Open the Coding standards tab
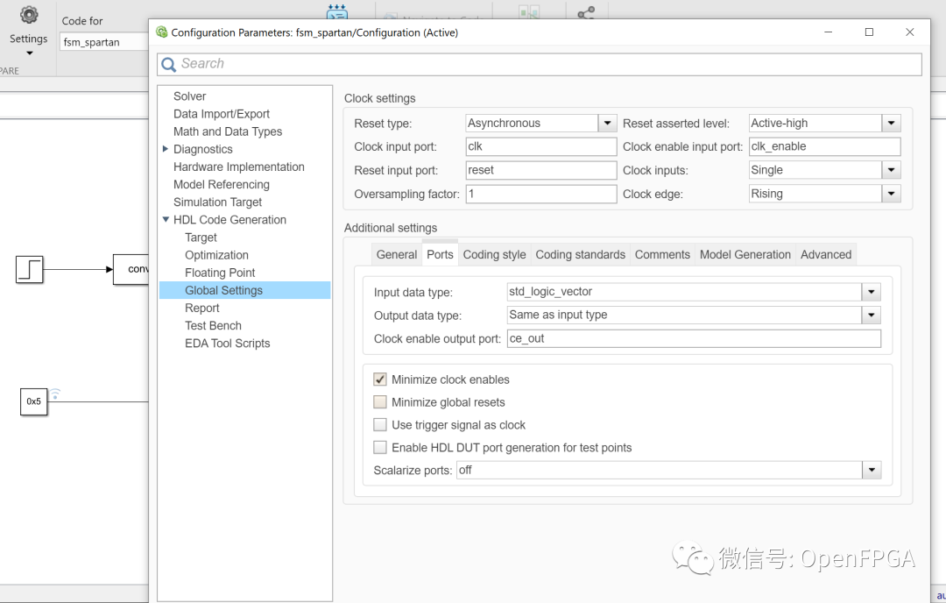Viewport: 946px width, 603px height. point(581,255)
